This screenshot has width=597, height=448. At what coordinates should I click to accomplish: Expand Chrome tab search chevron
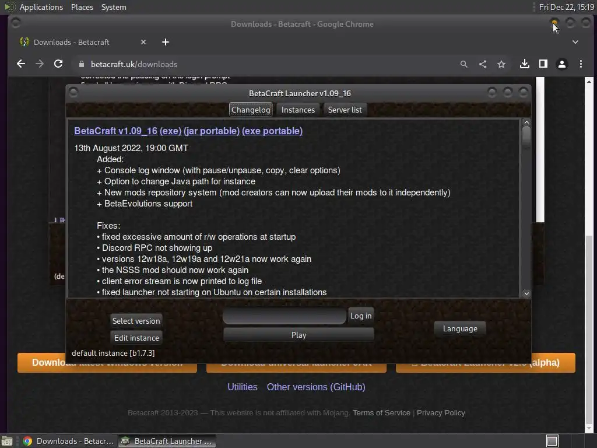575,42
